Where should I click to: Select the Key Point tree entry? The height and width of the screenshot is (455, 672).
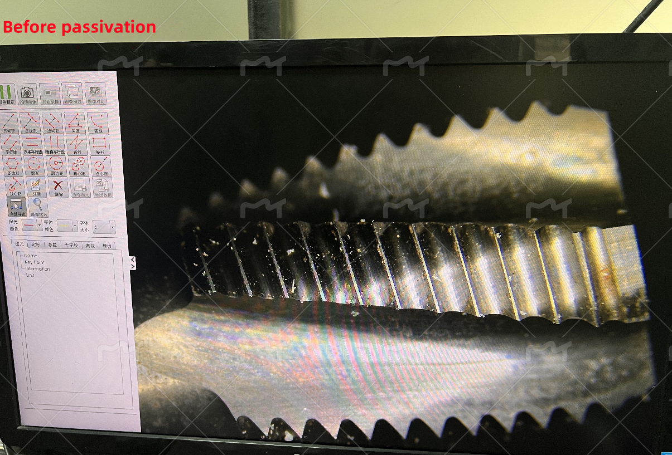35,262
